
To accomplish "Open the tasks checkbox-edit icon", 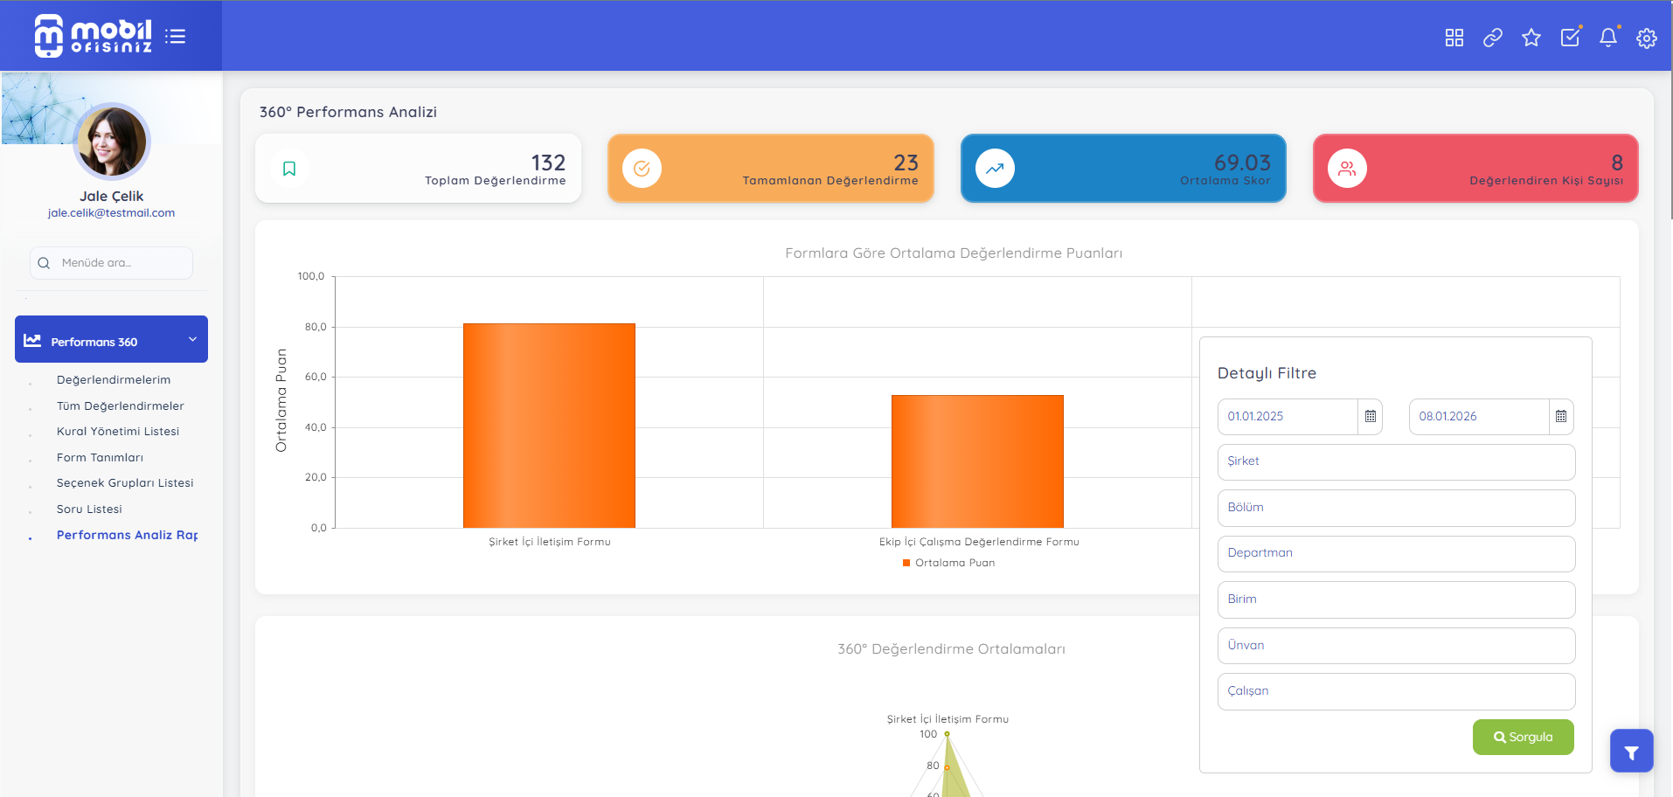I will coord(1570,38).
